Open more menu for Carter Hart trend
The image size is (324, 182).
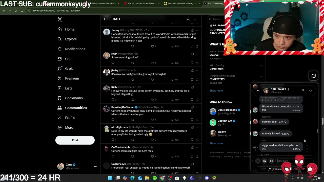pos(261,66)
